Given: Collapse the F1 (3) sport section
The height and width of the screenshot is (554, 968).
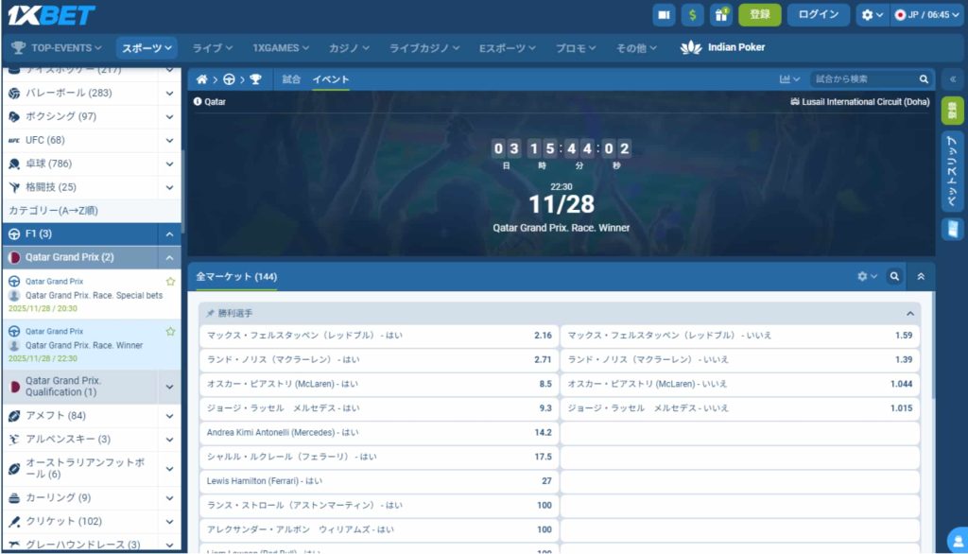Looking at the screenshot, I should point(169,234).
